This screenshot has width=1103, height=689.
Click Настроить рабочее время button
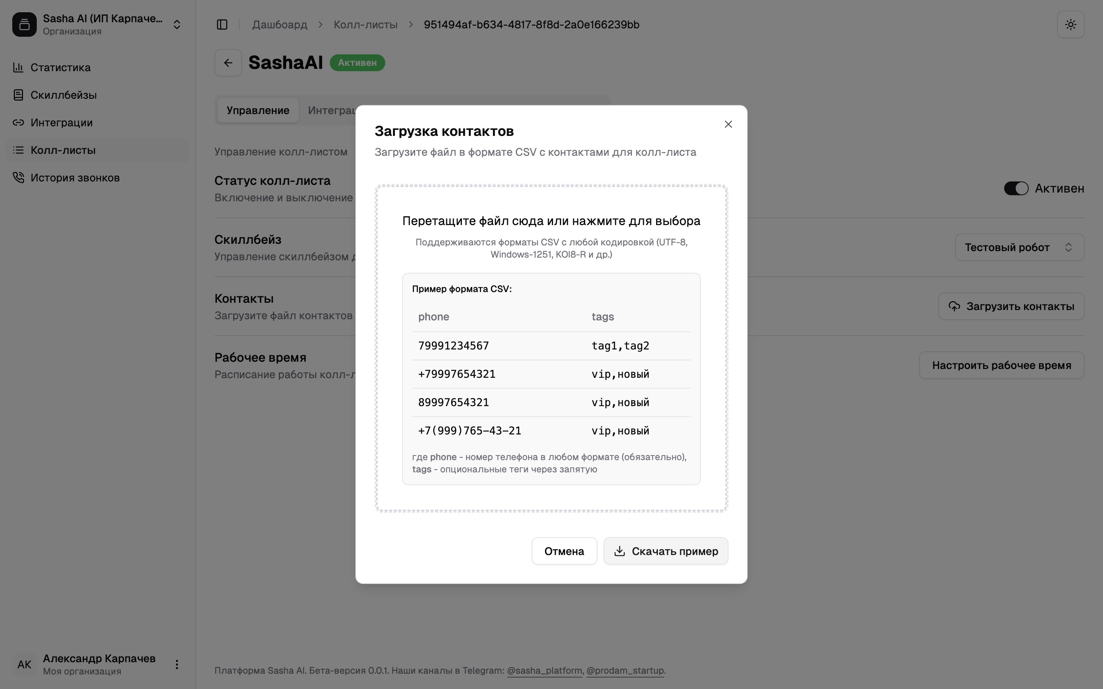(x=1002, y=366)
